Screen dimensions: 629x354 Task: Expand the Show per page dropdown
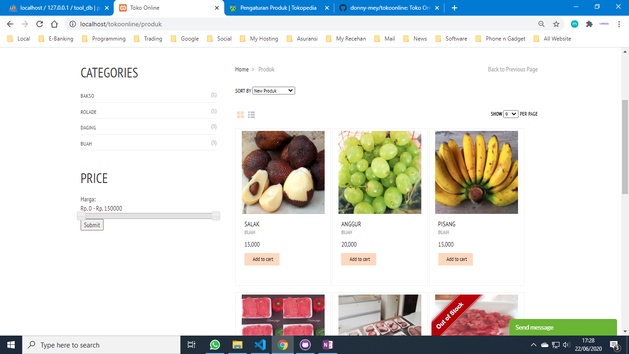[x=511, y=114]
